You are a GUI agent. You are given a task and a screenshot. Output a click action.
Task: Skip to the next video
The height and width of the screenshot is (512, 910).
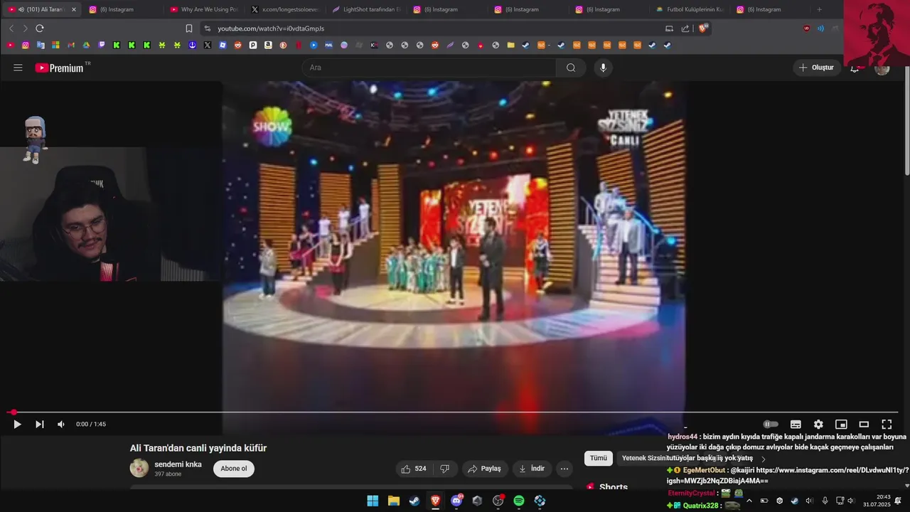click(x=40, y=425)
